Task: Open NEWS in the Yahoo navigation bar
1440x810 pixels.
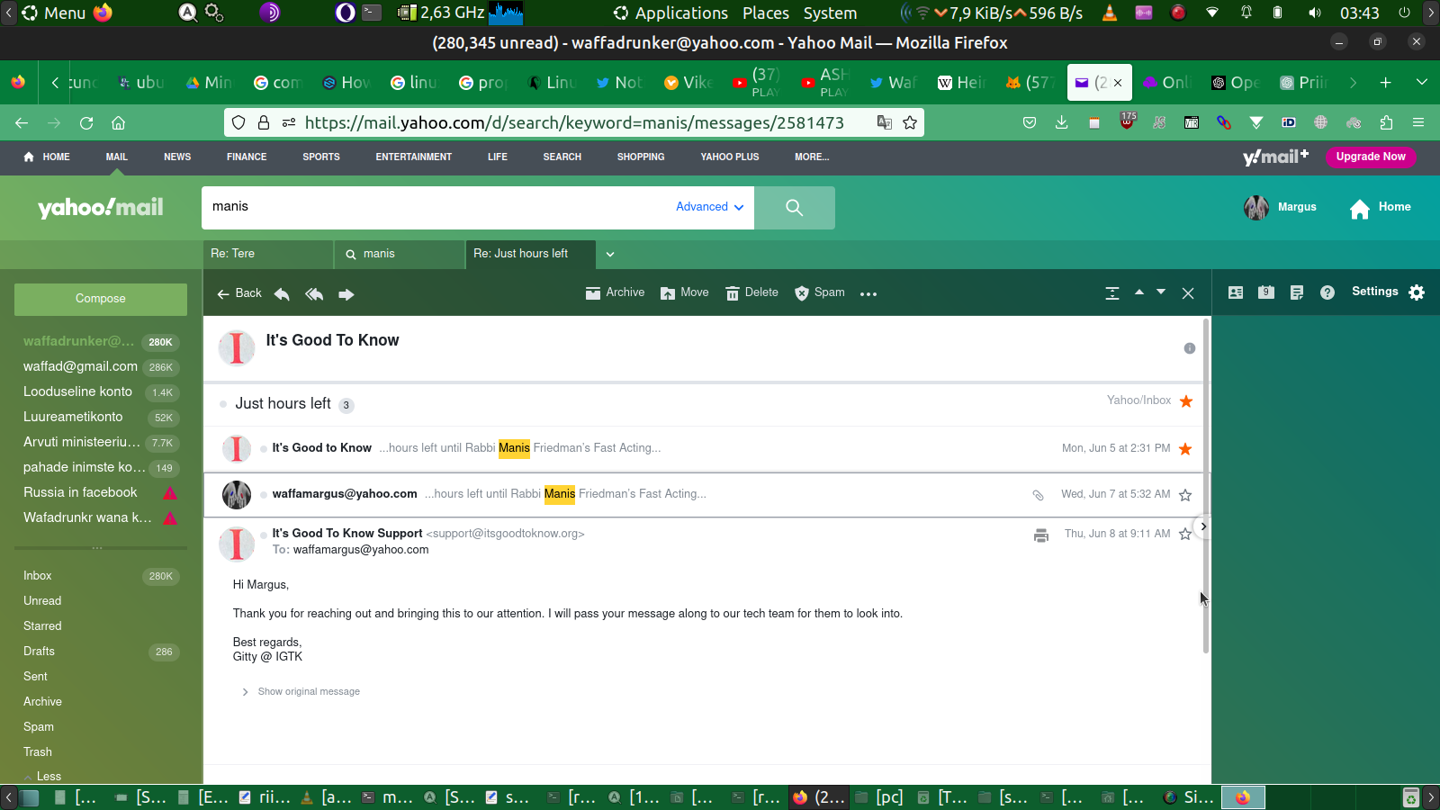Action: (177, 157)
